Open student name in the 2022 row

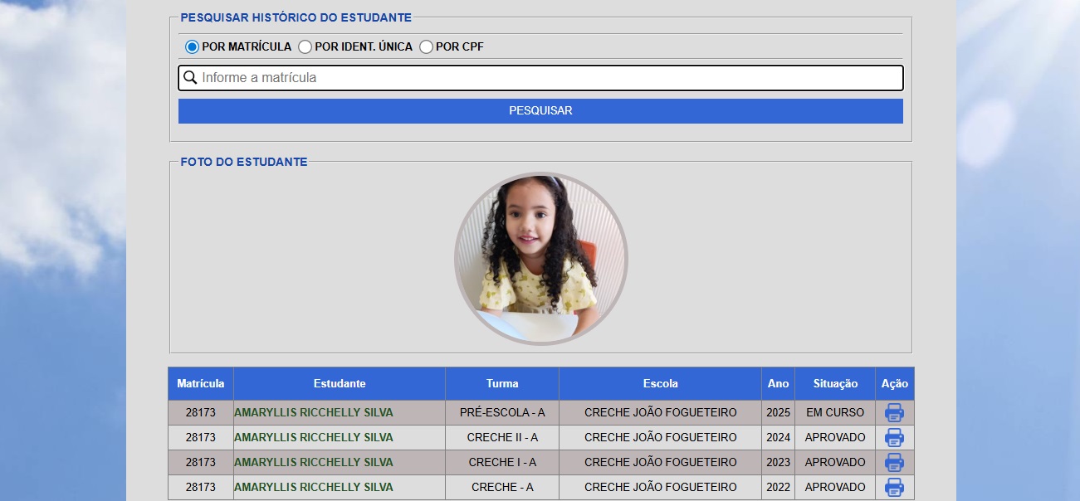coord(314,487)
